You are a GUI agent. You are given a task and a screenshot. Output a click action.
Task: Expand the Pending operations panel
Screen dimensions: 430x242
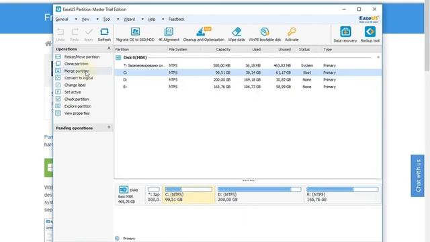coord(109,128)
